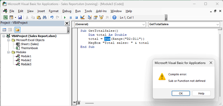Click the Cut scissors icon

coord(27,17)
